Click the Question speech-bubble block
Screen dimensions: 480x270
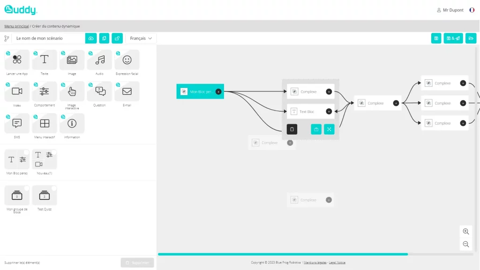99,91
